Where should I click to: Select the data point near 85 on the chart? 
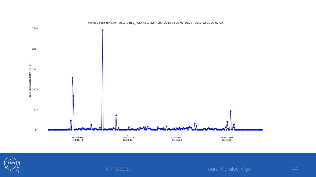[73, 96]
